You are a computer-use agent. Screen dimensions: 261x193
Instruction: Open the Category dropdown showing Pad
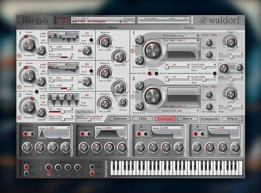pyautogui.click(x=129, y=22)
